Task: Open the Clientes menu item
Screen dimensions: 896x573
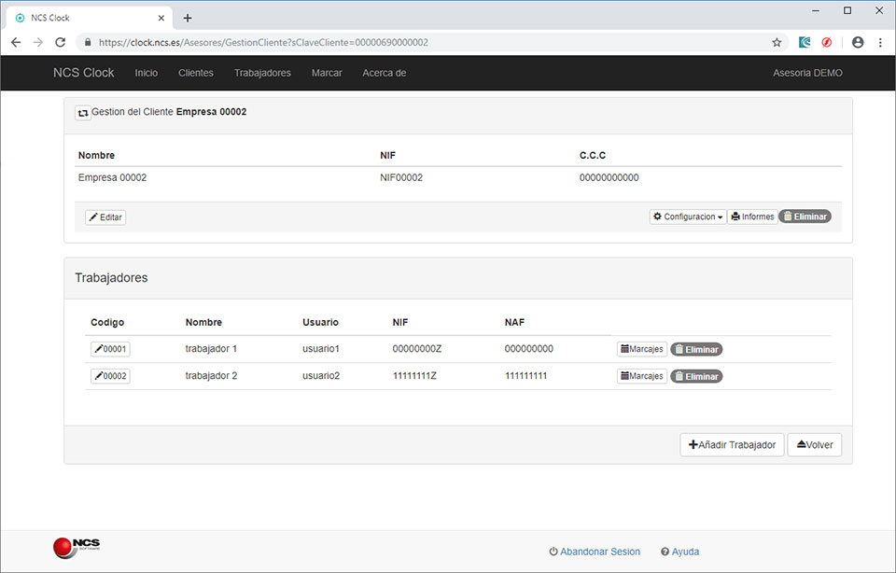Action: click(195, 73)
